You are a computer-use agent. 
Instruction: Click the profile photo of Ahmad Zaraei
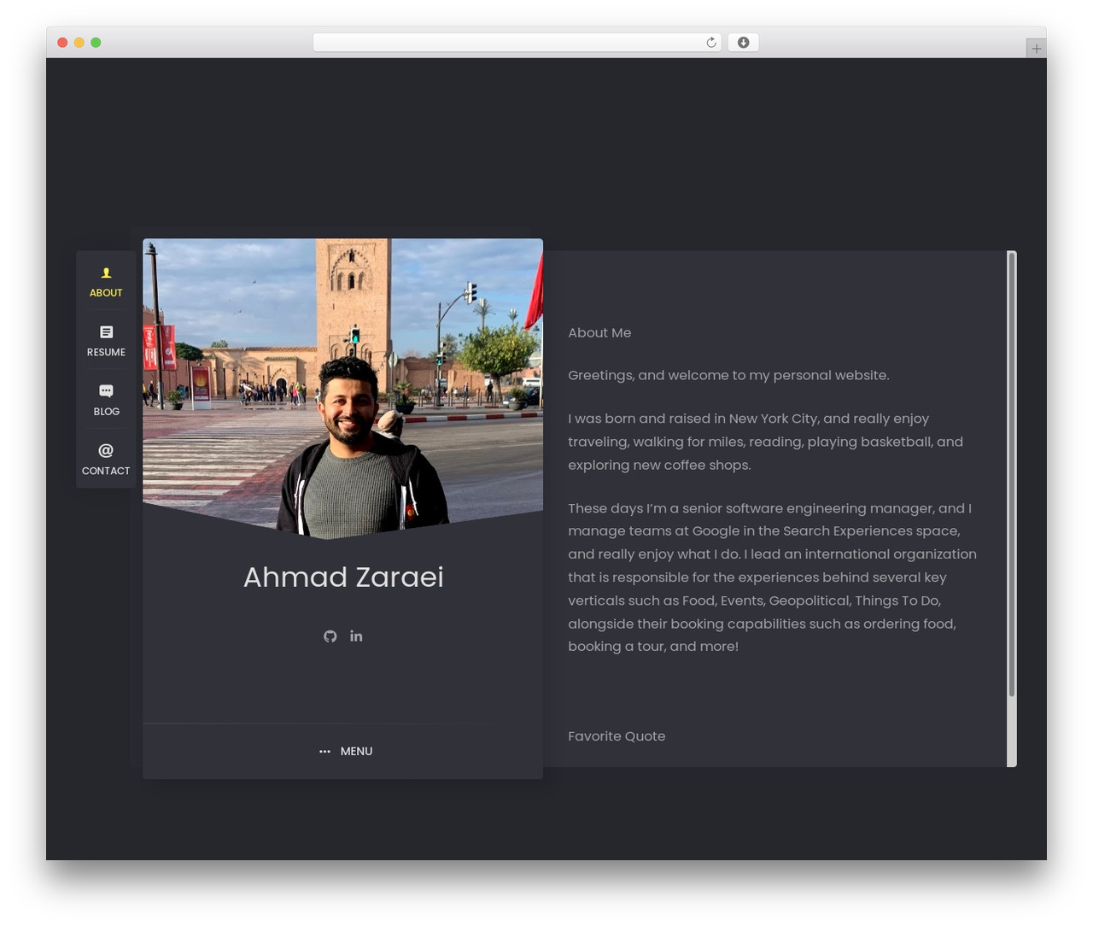tap(343, 389)
